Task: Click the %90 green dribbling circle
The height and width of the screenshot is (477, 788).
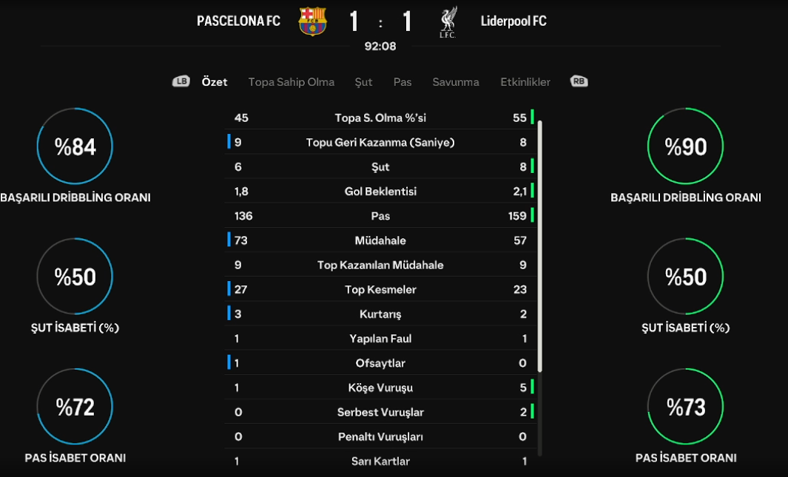Action: 685,146
